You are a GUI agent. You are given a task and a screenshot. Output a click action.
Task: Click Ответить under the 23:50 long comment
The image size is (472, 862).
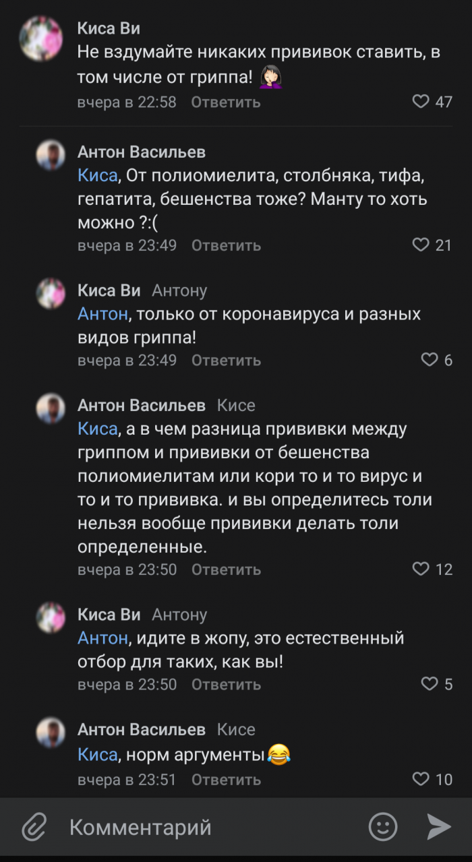(225, 569)
